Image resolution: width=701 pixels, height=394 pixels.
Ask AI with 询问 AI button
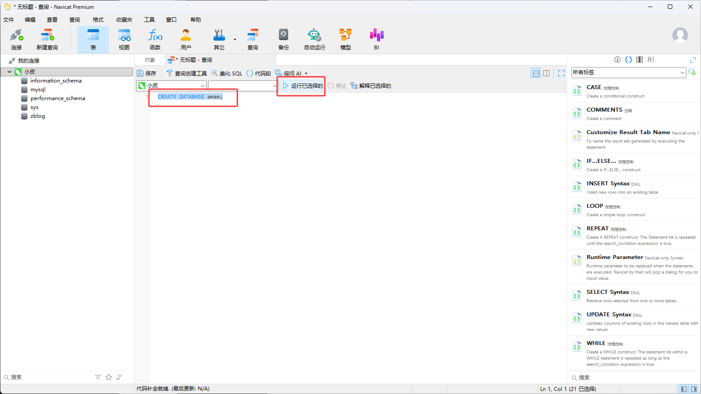[288, 73]
